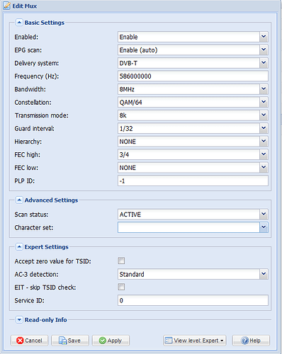Click the Constellation: label
The height and width of the screenshot is (354, 282).
point(33,103)
